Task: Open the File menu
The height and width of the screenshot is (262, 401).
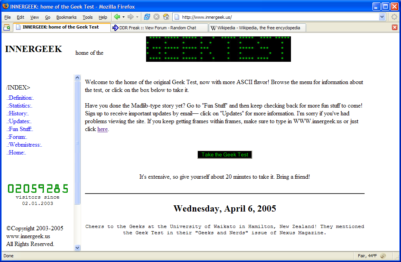Action: pyautogui.click(x=8, y=17)
